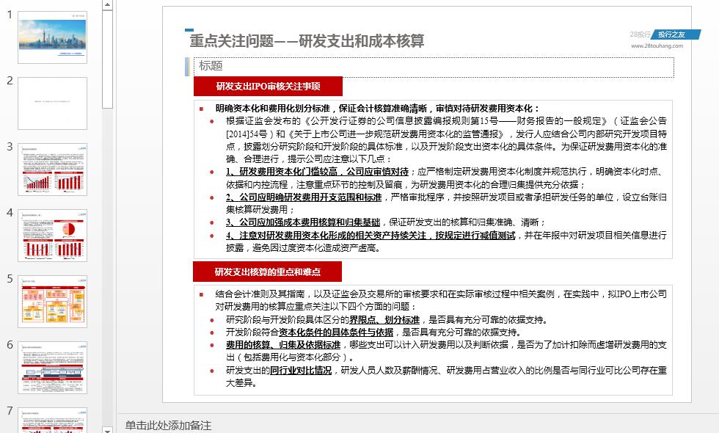The image size is (719, 433).
Task: Click the thumbnail panel scroll-up arrow
Action: [x=107, y=5]
